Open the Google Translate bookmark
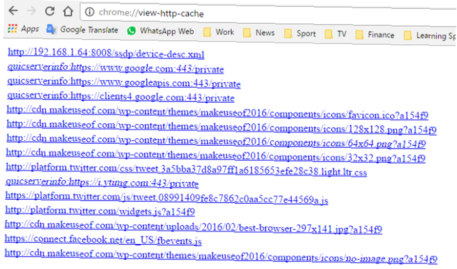Viewport: 457px width, 269px height. coord(82,30)
